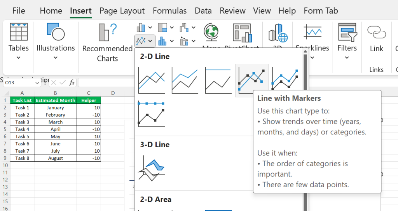Image resolution: width=398 pixels, height=211 pixels.
Task: Choose the basic 2-D Line chart thumbnail
Action: (152, 80)
